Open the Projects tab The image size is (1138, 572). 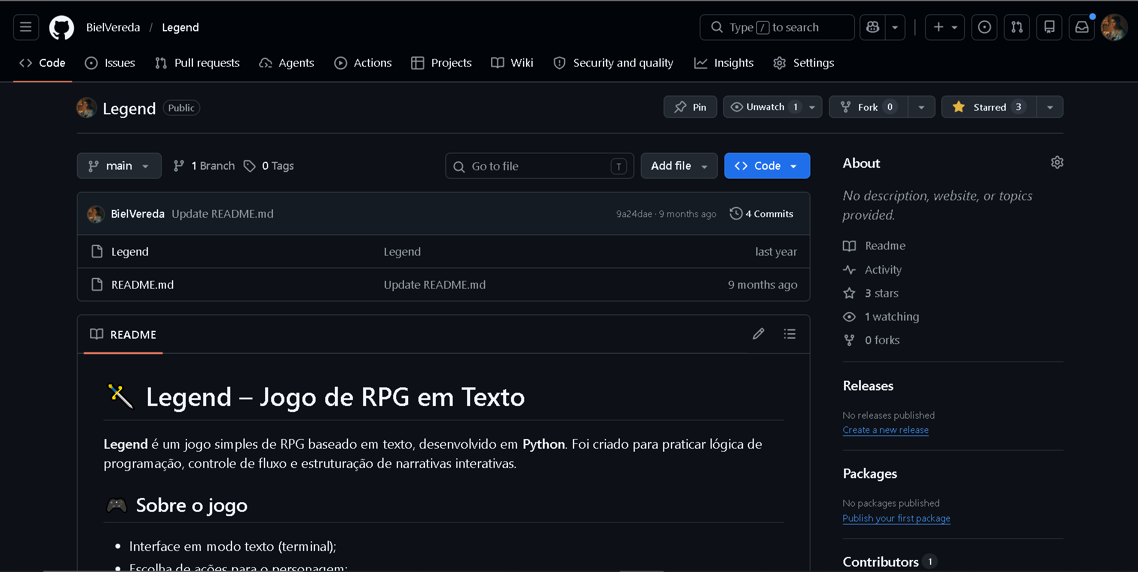[441, 63]
